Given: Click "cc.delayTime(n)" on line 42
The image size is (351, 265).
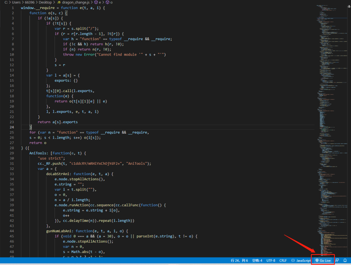Looking at the screenshot, I should (x=78, y=221).
